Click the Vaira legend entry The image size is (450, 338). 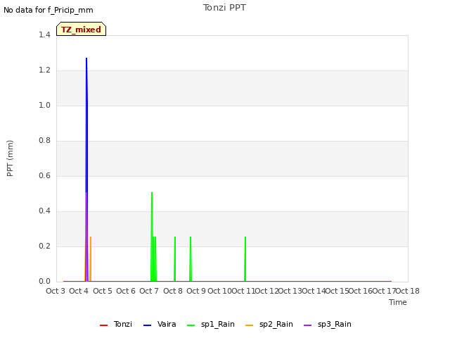tap(160, 325)
